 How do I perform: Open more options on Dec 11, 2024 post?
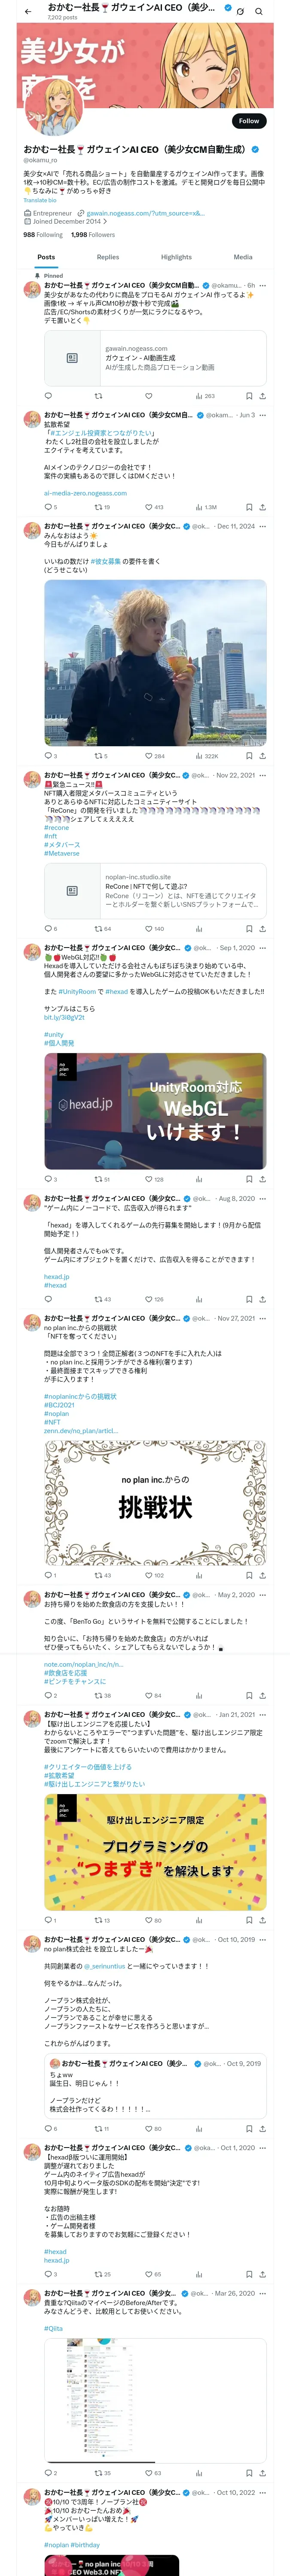pos(263,526)
